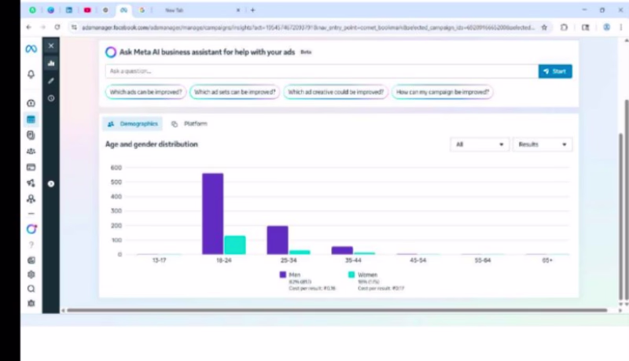Switch to the Platform tab

click(189, 124)
